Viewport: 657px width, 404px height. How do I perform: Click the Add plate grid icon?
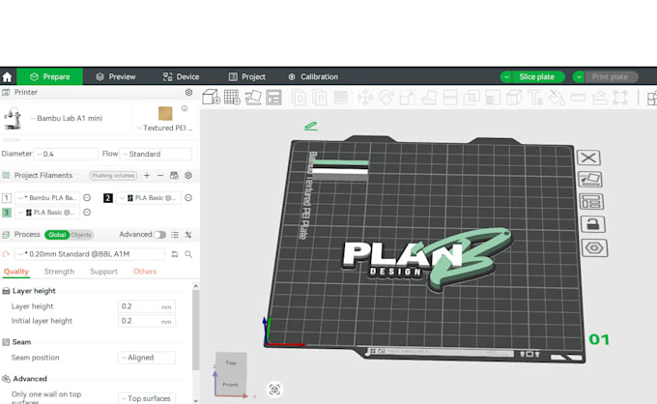point(232,98)
